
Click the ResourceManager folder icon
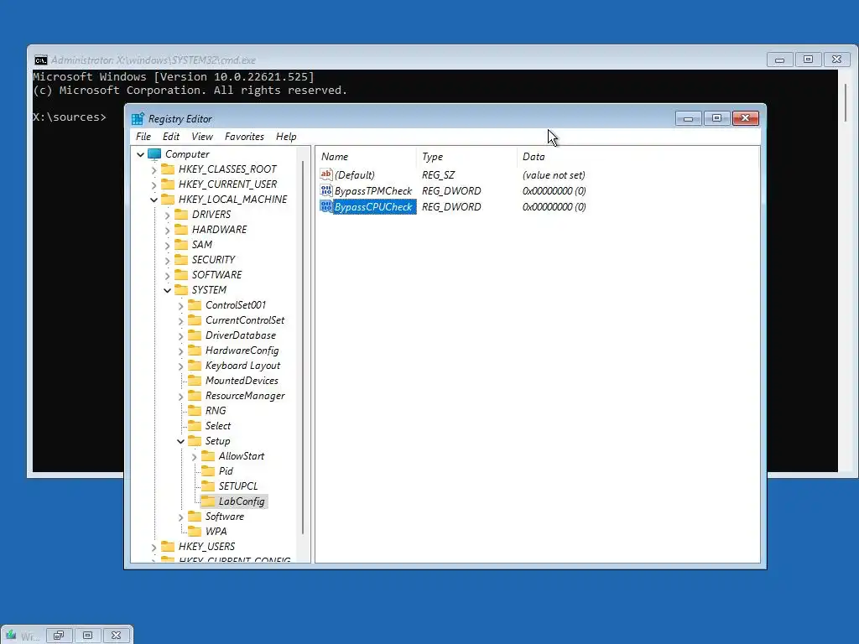click(195, 396)
